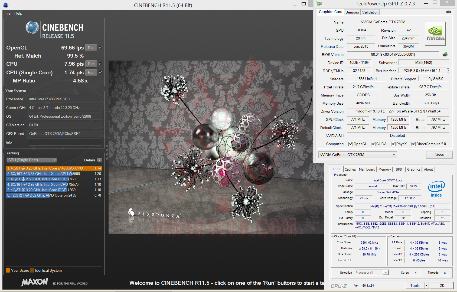Screen dimensions: 457x292
Task: Switch to the Sensors tab in GPU-Z
Action: tap(352, 12)
